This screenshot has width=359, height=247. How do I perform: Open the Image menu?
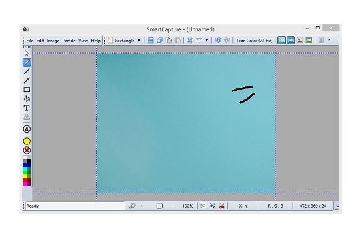(53, 41)
